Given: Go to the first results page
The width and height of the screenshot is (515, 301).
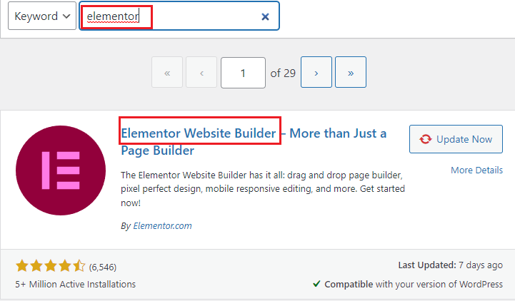Looking at the screenshot, I should pos(167,73).
